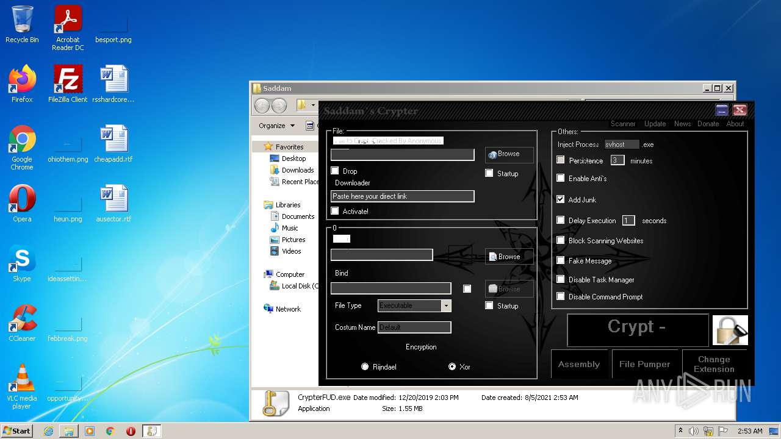The image size is (781, 439).
Task: Open FileZilla Client desktop shortcut
Action: (x=68, y=84)
